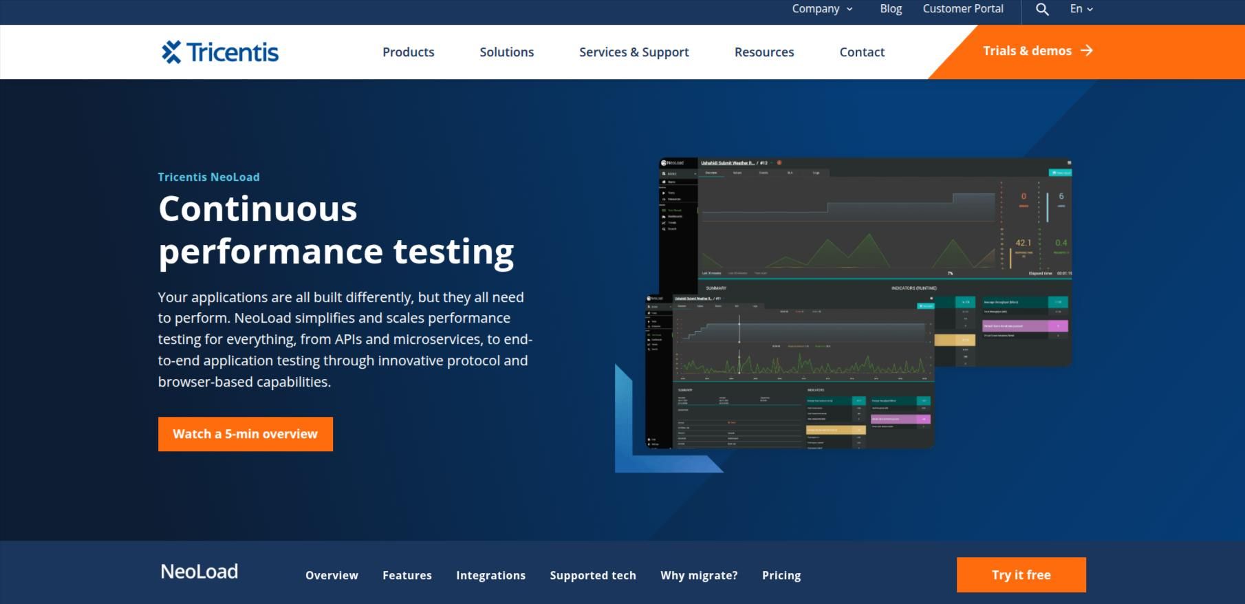Click the NeoLoad product name in subnav
Image resolution: width=1245 pixels, height=604 pixels.
point(199,572)
